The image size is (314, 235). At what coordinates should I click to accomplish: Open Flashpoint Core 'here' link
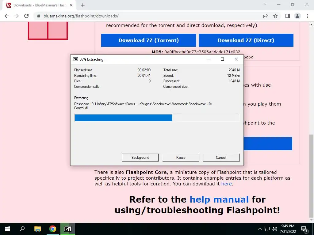(227, 184)
